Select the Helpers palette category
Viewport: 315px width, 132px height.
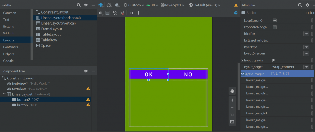[x=8, y=54]
